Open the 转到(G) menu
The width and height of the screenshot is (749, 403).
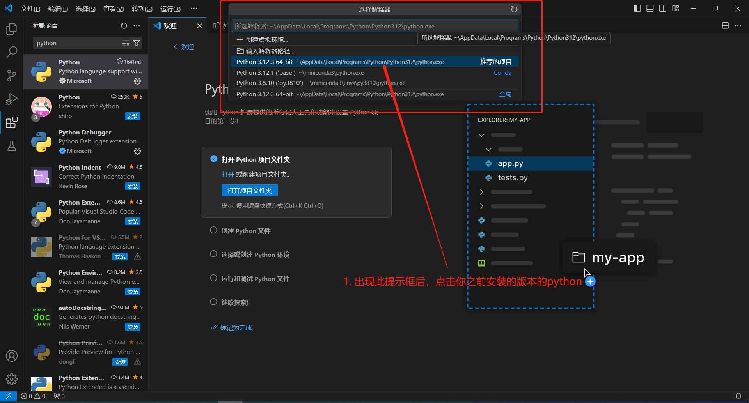click(x=142, y=9)
